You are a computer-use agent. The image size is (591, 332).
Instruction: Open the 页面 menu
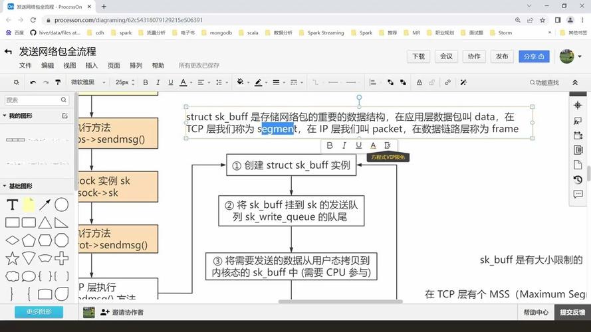click(114, 66)
